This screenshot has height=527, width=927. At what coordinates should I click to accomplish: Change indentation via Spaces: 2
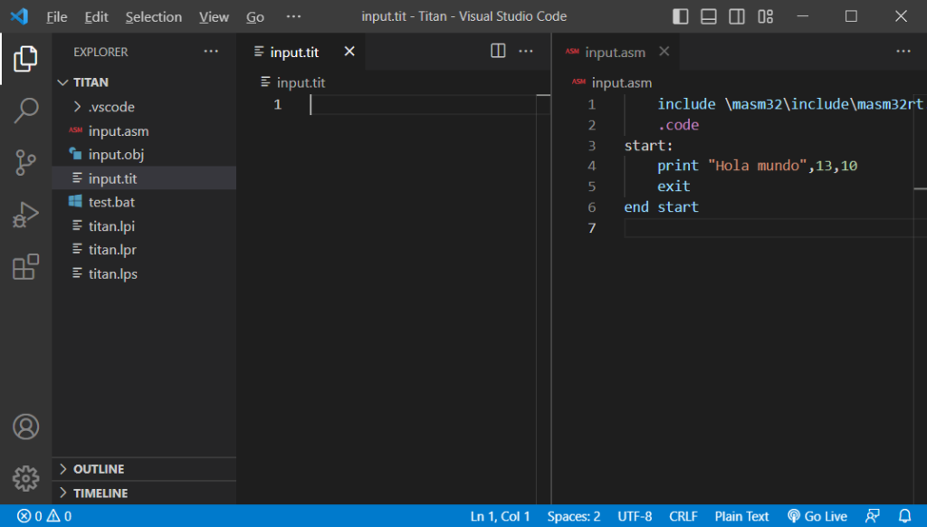[x=573, y=516]
